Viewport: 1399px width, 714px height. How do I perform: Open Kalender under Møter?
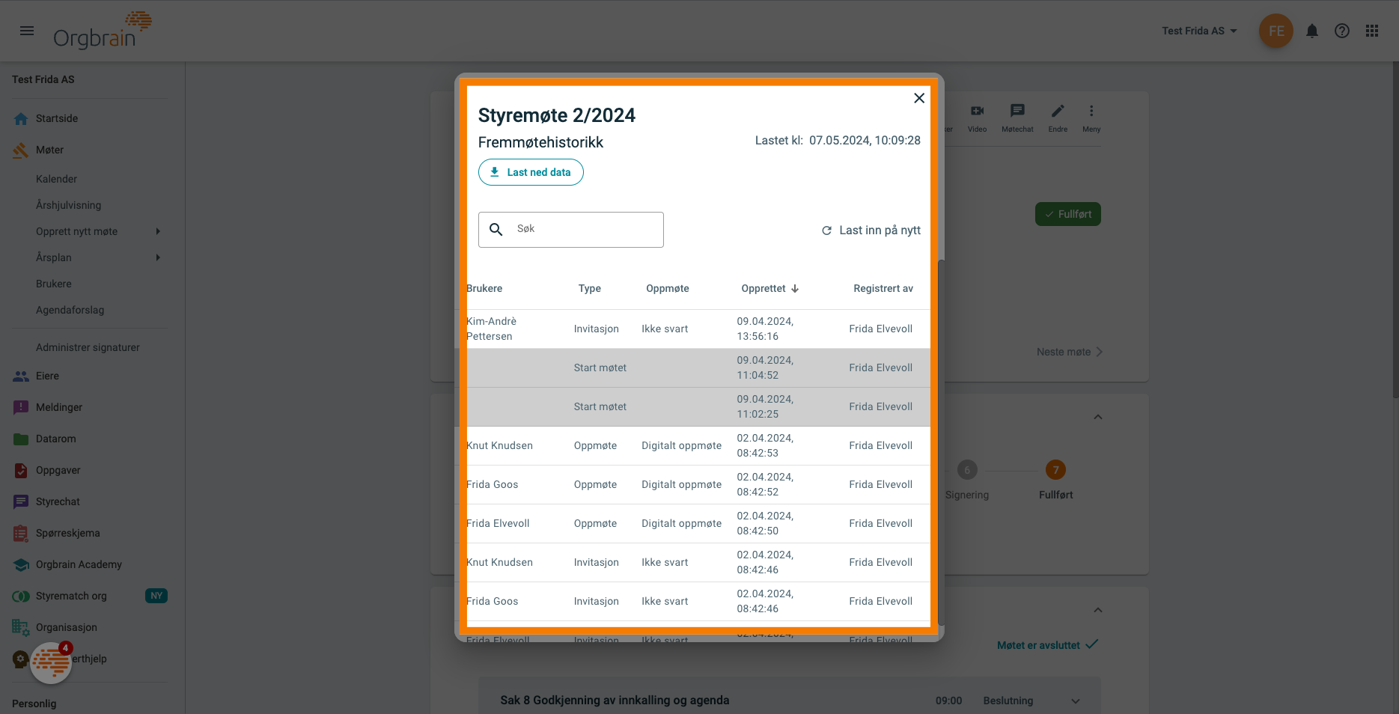(56, 179)
